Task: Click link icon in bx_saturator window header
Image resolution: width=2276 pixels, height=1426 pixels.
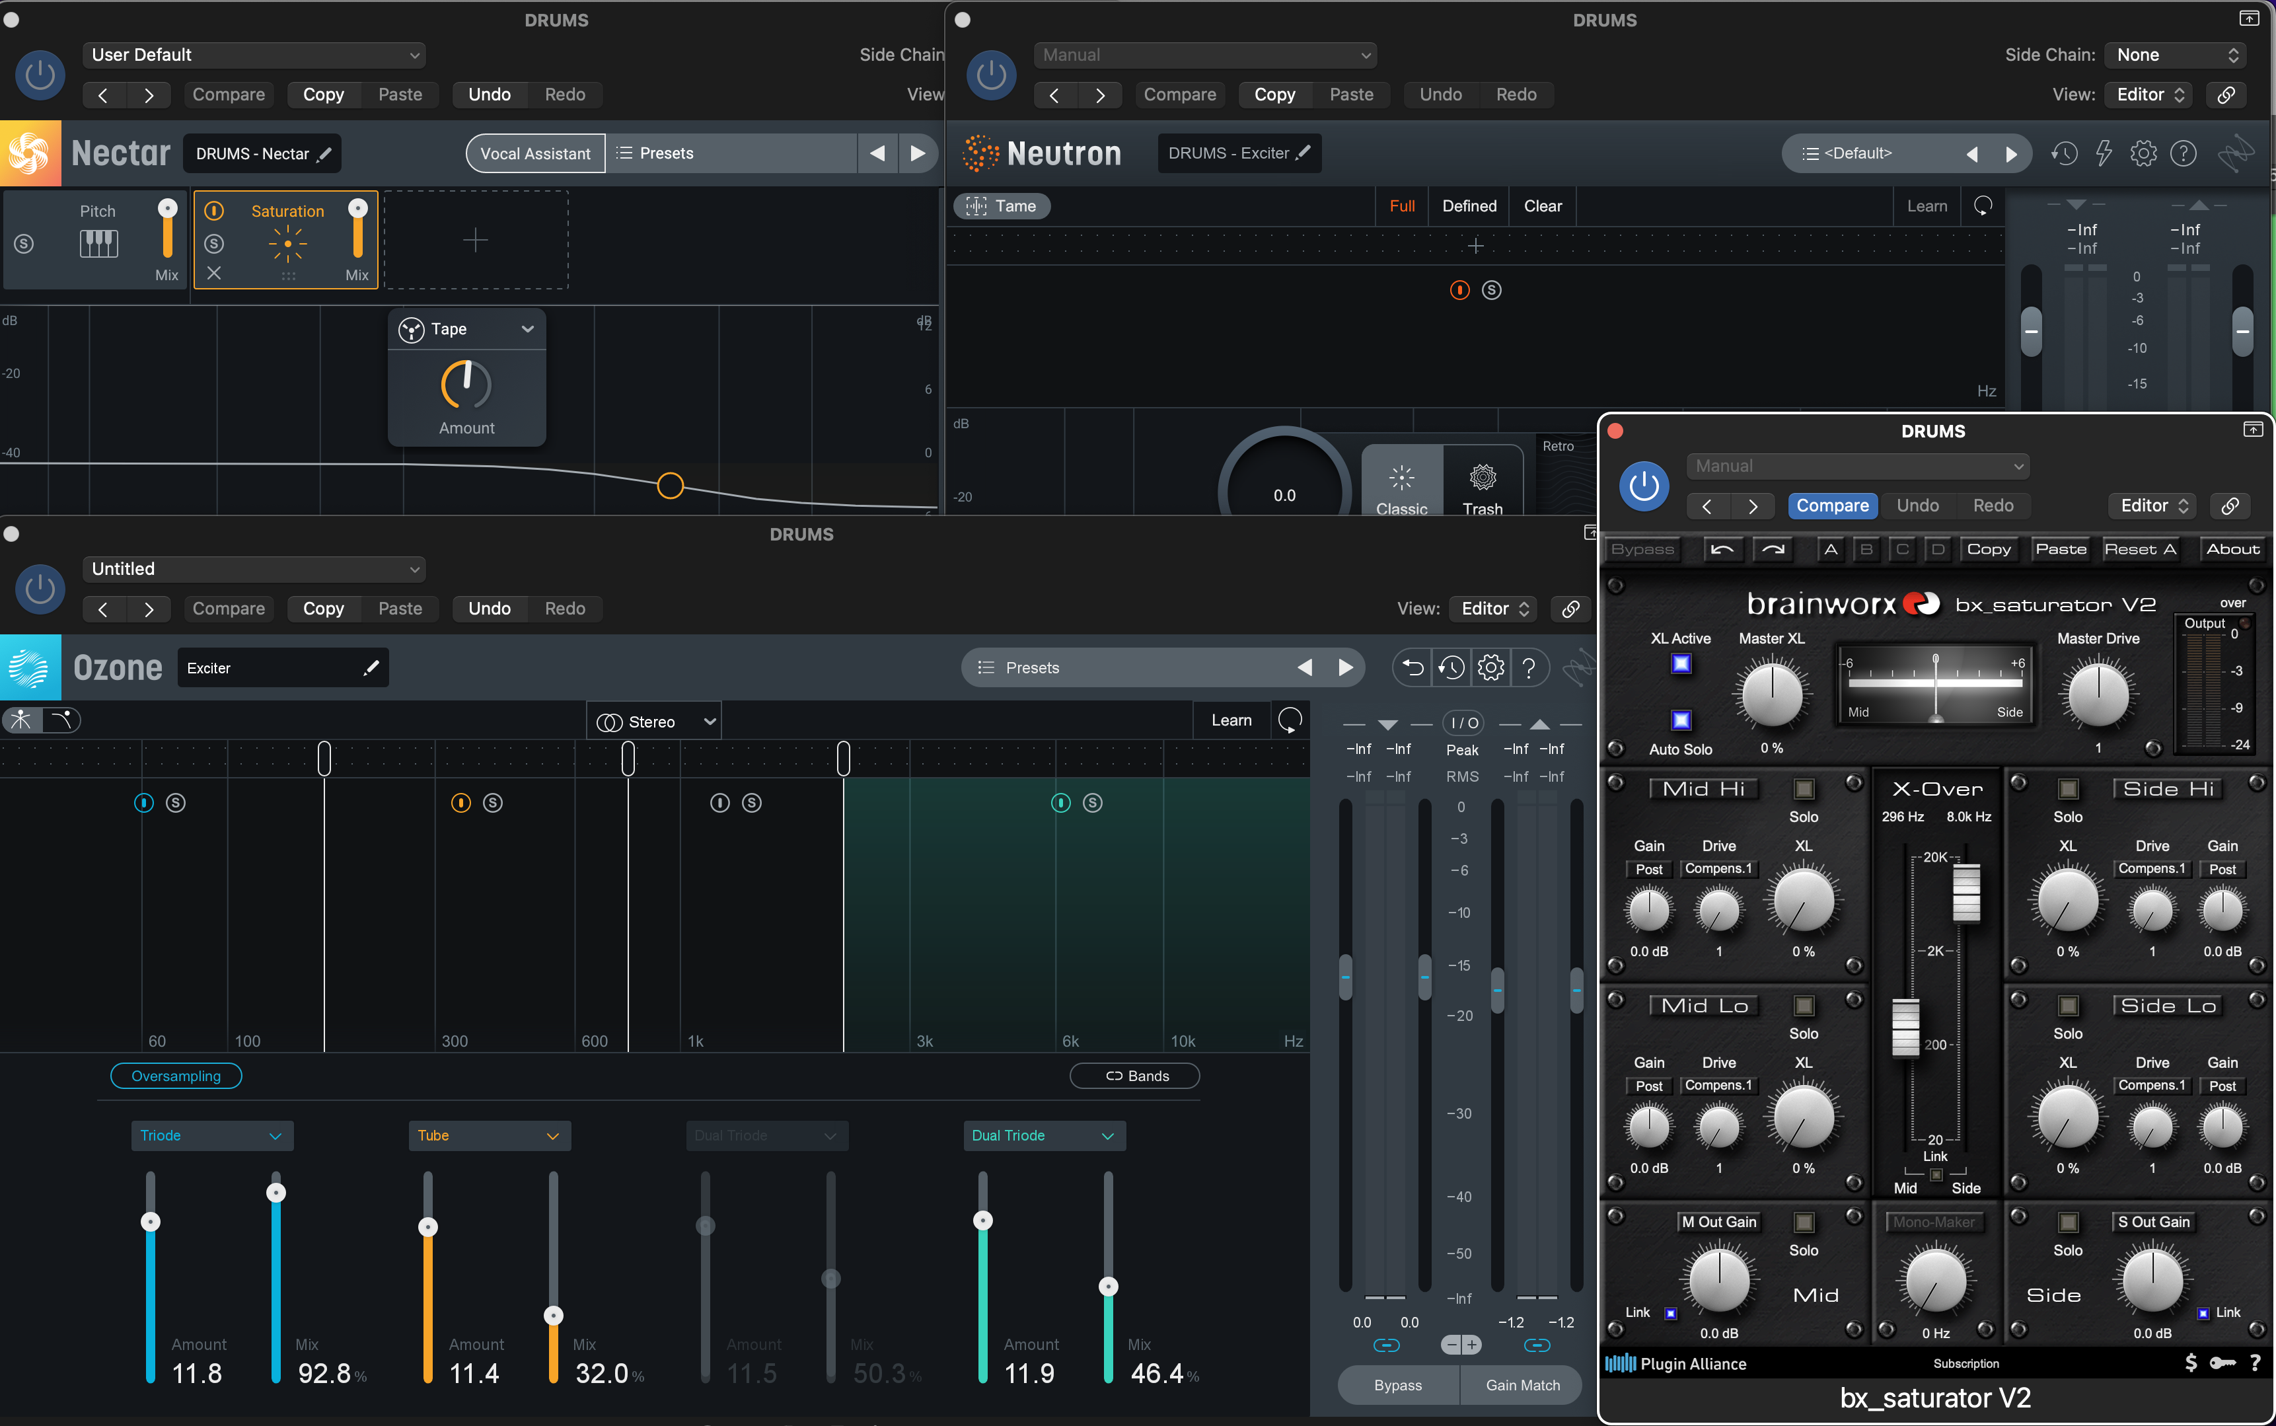Action: [2230, 506]
